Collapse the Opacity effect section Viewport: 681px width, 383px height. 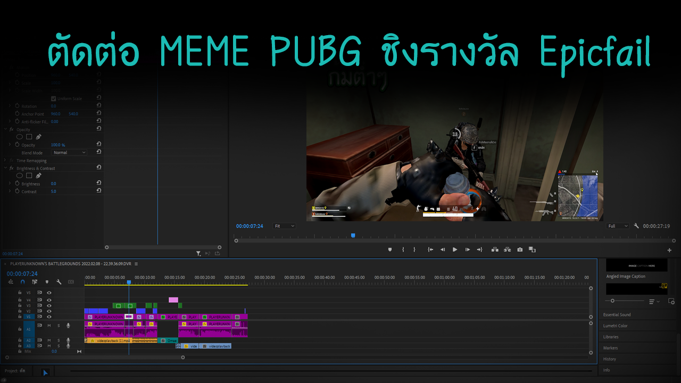tap(5, 130)
